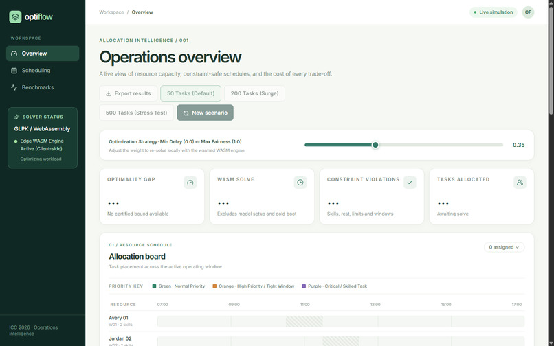This screenshot has width=554, height=346.
Task: Click the No certified bound available text
Action: [137, 214]
